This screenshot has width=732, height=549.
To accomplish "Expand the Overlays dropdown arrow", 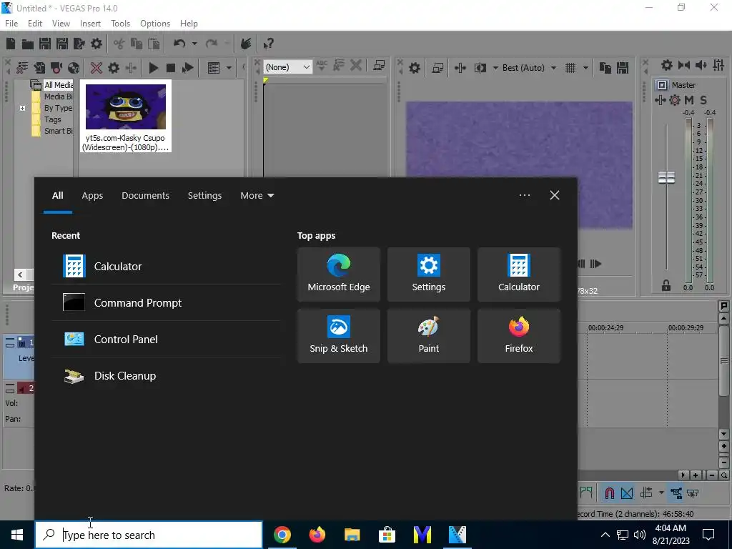I will tap(585, 68).
